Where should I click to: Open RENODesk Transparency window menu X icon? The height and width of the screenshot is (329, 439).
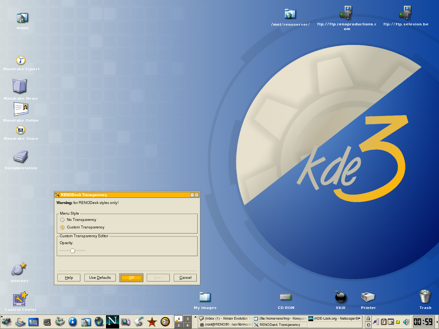58,195
